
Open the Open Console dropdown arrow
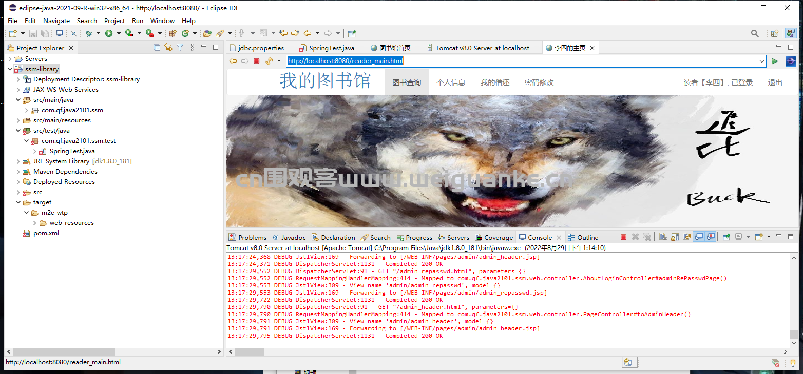[x=769, y=237]
